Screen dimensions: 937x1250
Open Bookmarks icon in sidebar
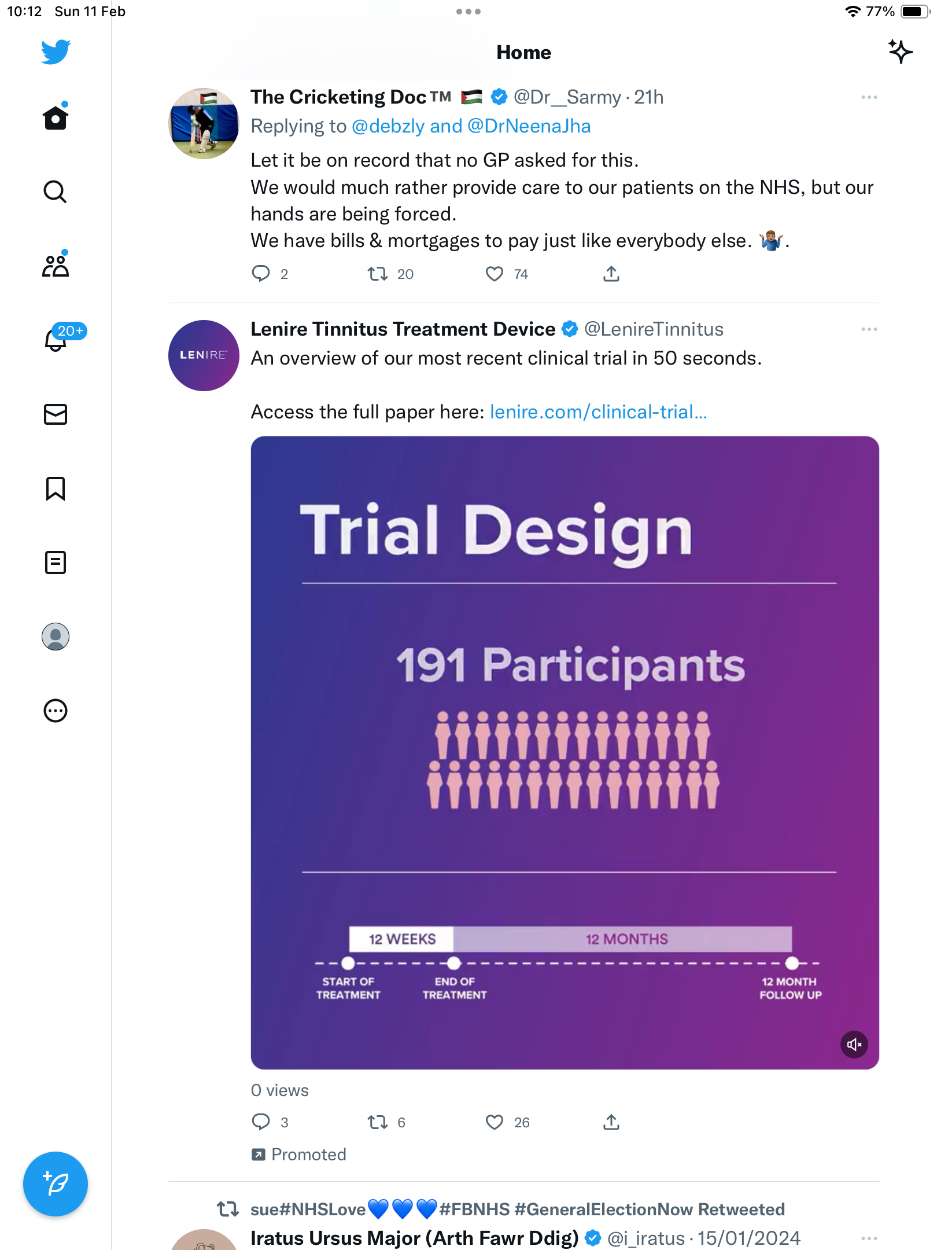click(x=56, y=488)
